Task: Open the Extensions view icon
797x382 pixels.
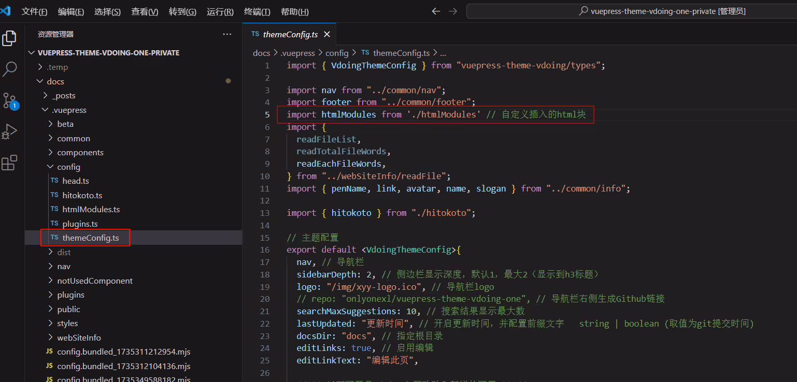Action: [9, 163]
